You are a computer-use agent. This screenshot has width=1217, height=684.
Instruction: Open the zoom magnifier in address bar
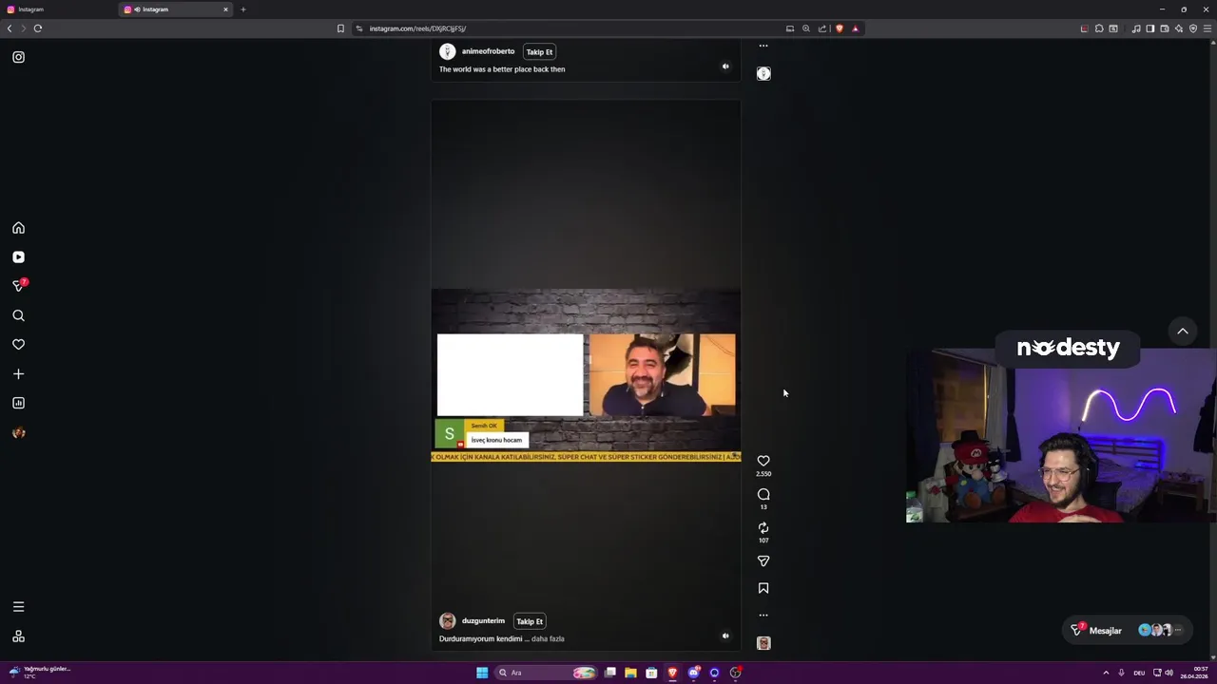click(806, 28)
